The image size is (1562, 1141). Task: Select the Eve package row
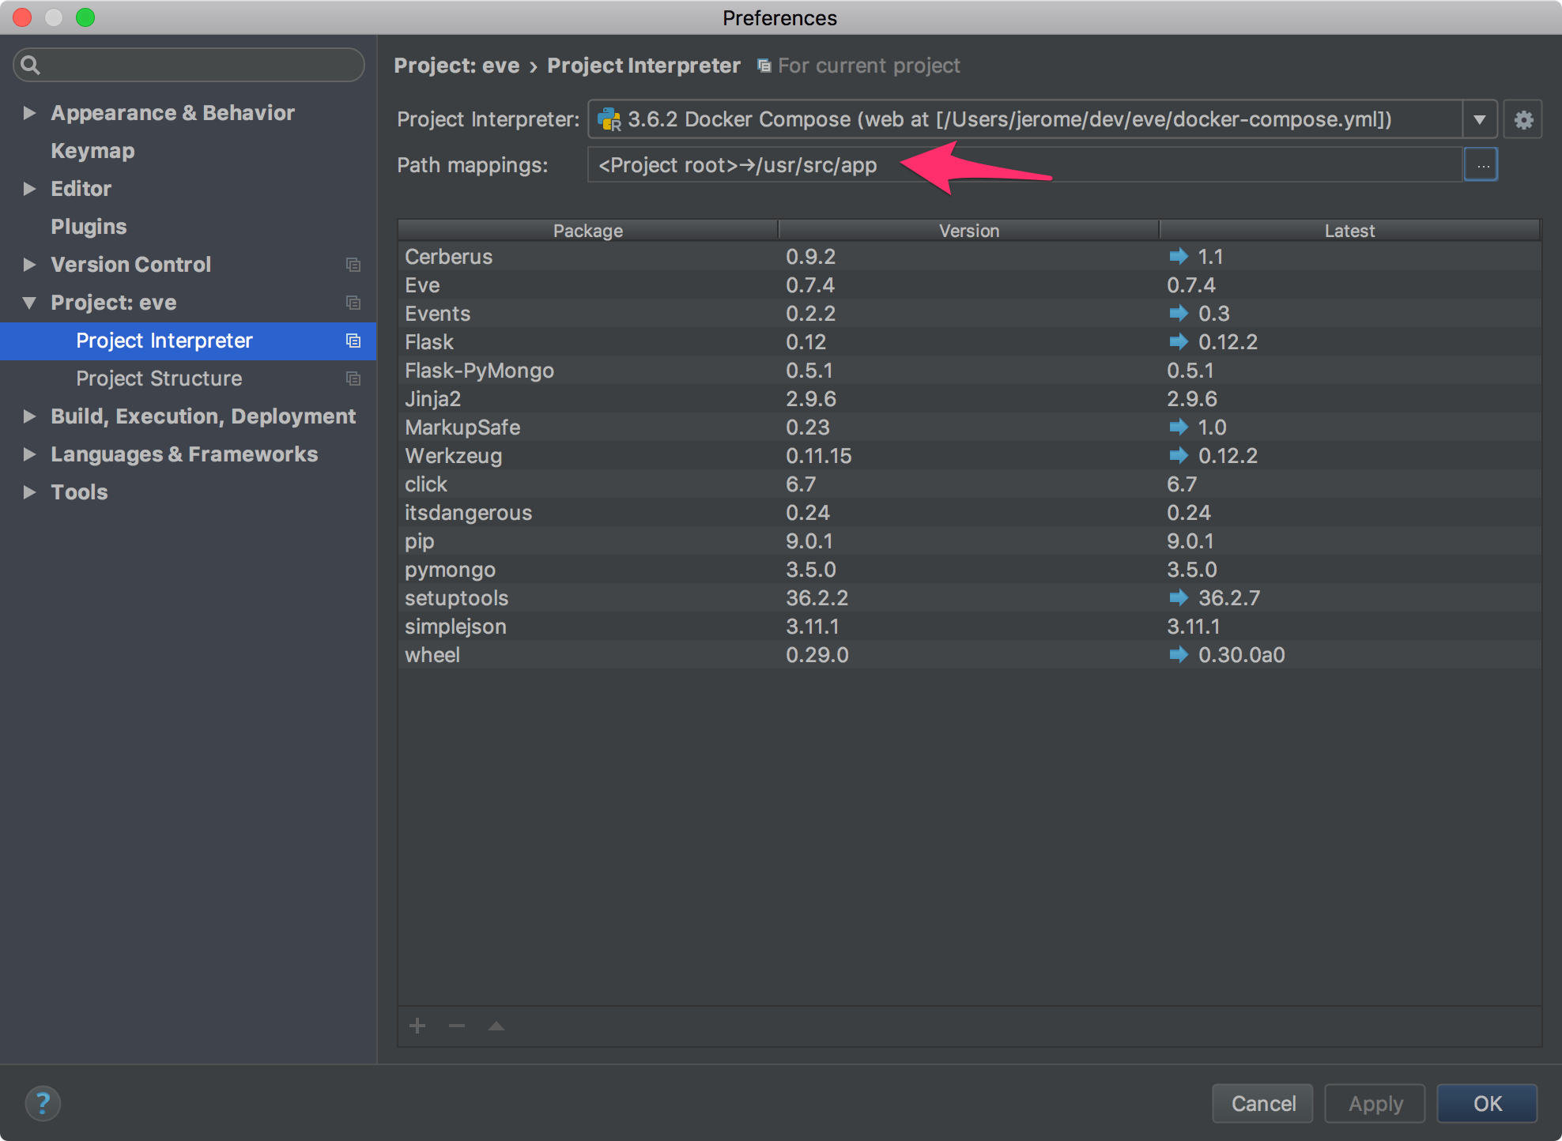(969, 285)
